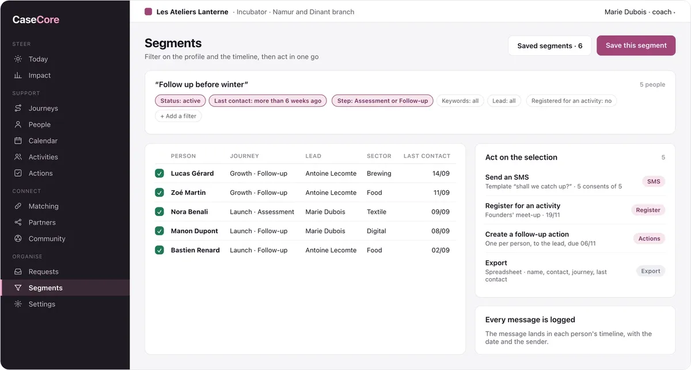Click the Activities group icon

click(x=18, y=157)
